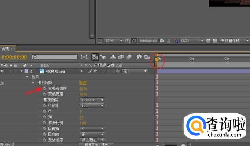The height and width of the screenshot is (146, 250).
Task: Toggle the fx switch for 卡片擦除 effect
Action: pos(2,83)
